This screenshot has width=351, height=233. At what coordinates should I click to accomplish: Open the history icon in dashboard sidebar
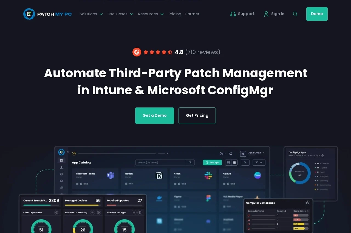pos(61,174)
